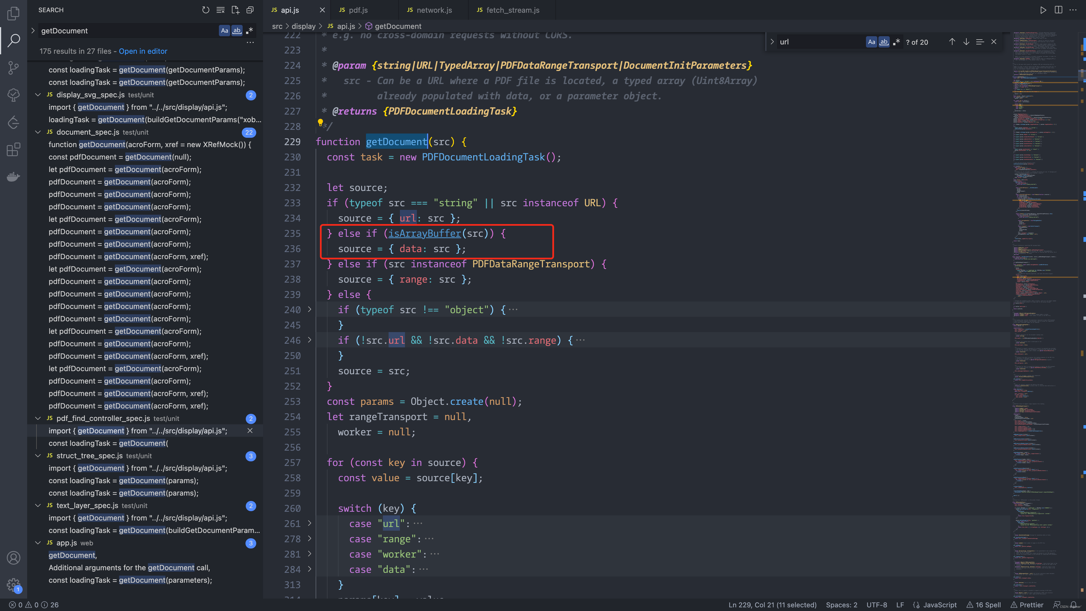The width and height of the screenshot is (1086, 611).
Task: Toggle Match Case in search sidebar
Action: [x=225, y=30]
